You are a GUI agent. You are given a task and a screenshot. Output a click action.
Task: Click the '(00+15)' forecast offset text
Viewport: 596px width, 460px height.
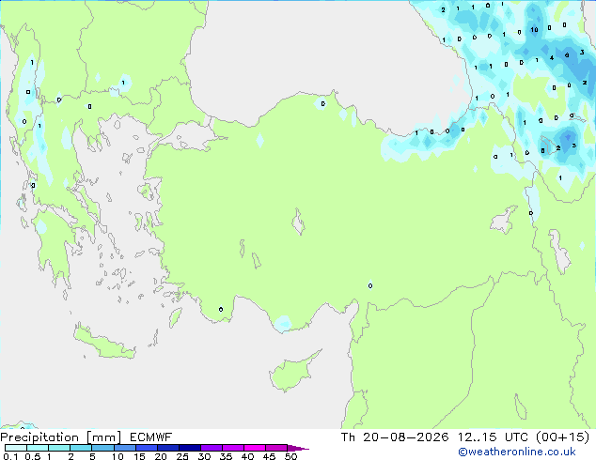(562, 437)
